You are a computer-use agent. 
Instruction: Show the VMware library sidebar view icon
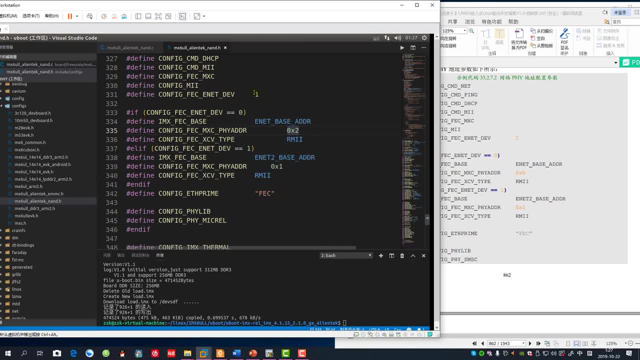[138, 16]
